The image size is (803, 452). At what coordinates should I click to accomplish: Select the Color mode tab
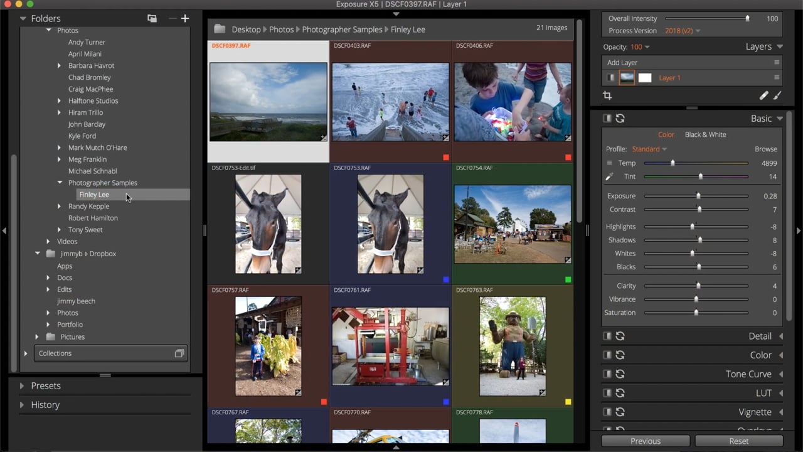(666, 135)
